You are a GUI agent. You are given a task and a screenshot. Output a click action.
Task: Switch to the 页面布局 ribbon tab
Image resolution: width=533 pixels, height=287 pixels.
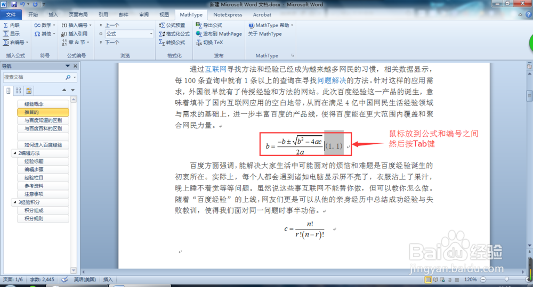tap(78, 14)
